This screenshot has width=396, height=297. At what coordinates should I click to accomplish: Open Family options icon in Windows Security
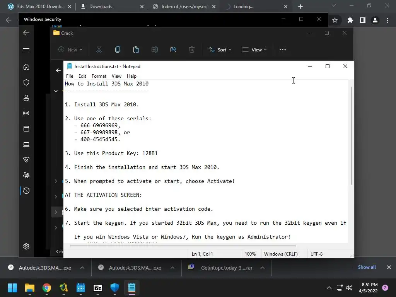pyautogui.click(x=26, y=175)
